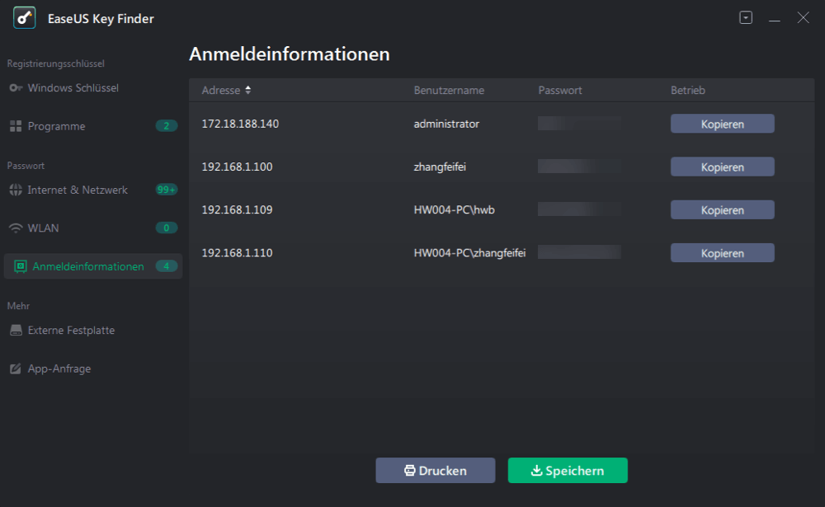Screen dimensions: 825x507
Task: Reveal the hidden password for zhangfeifei
Action: click(578, 166)
